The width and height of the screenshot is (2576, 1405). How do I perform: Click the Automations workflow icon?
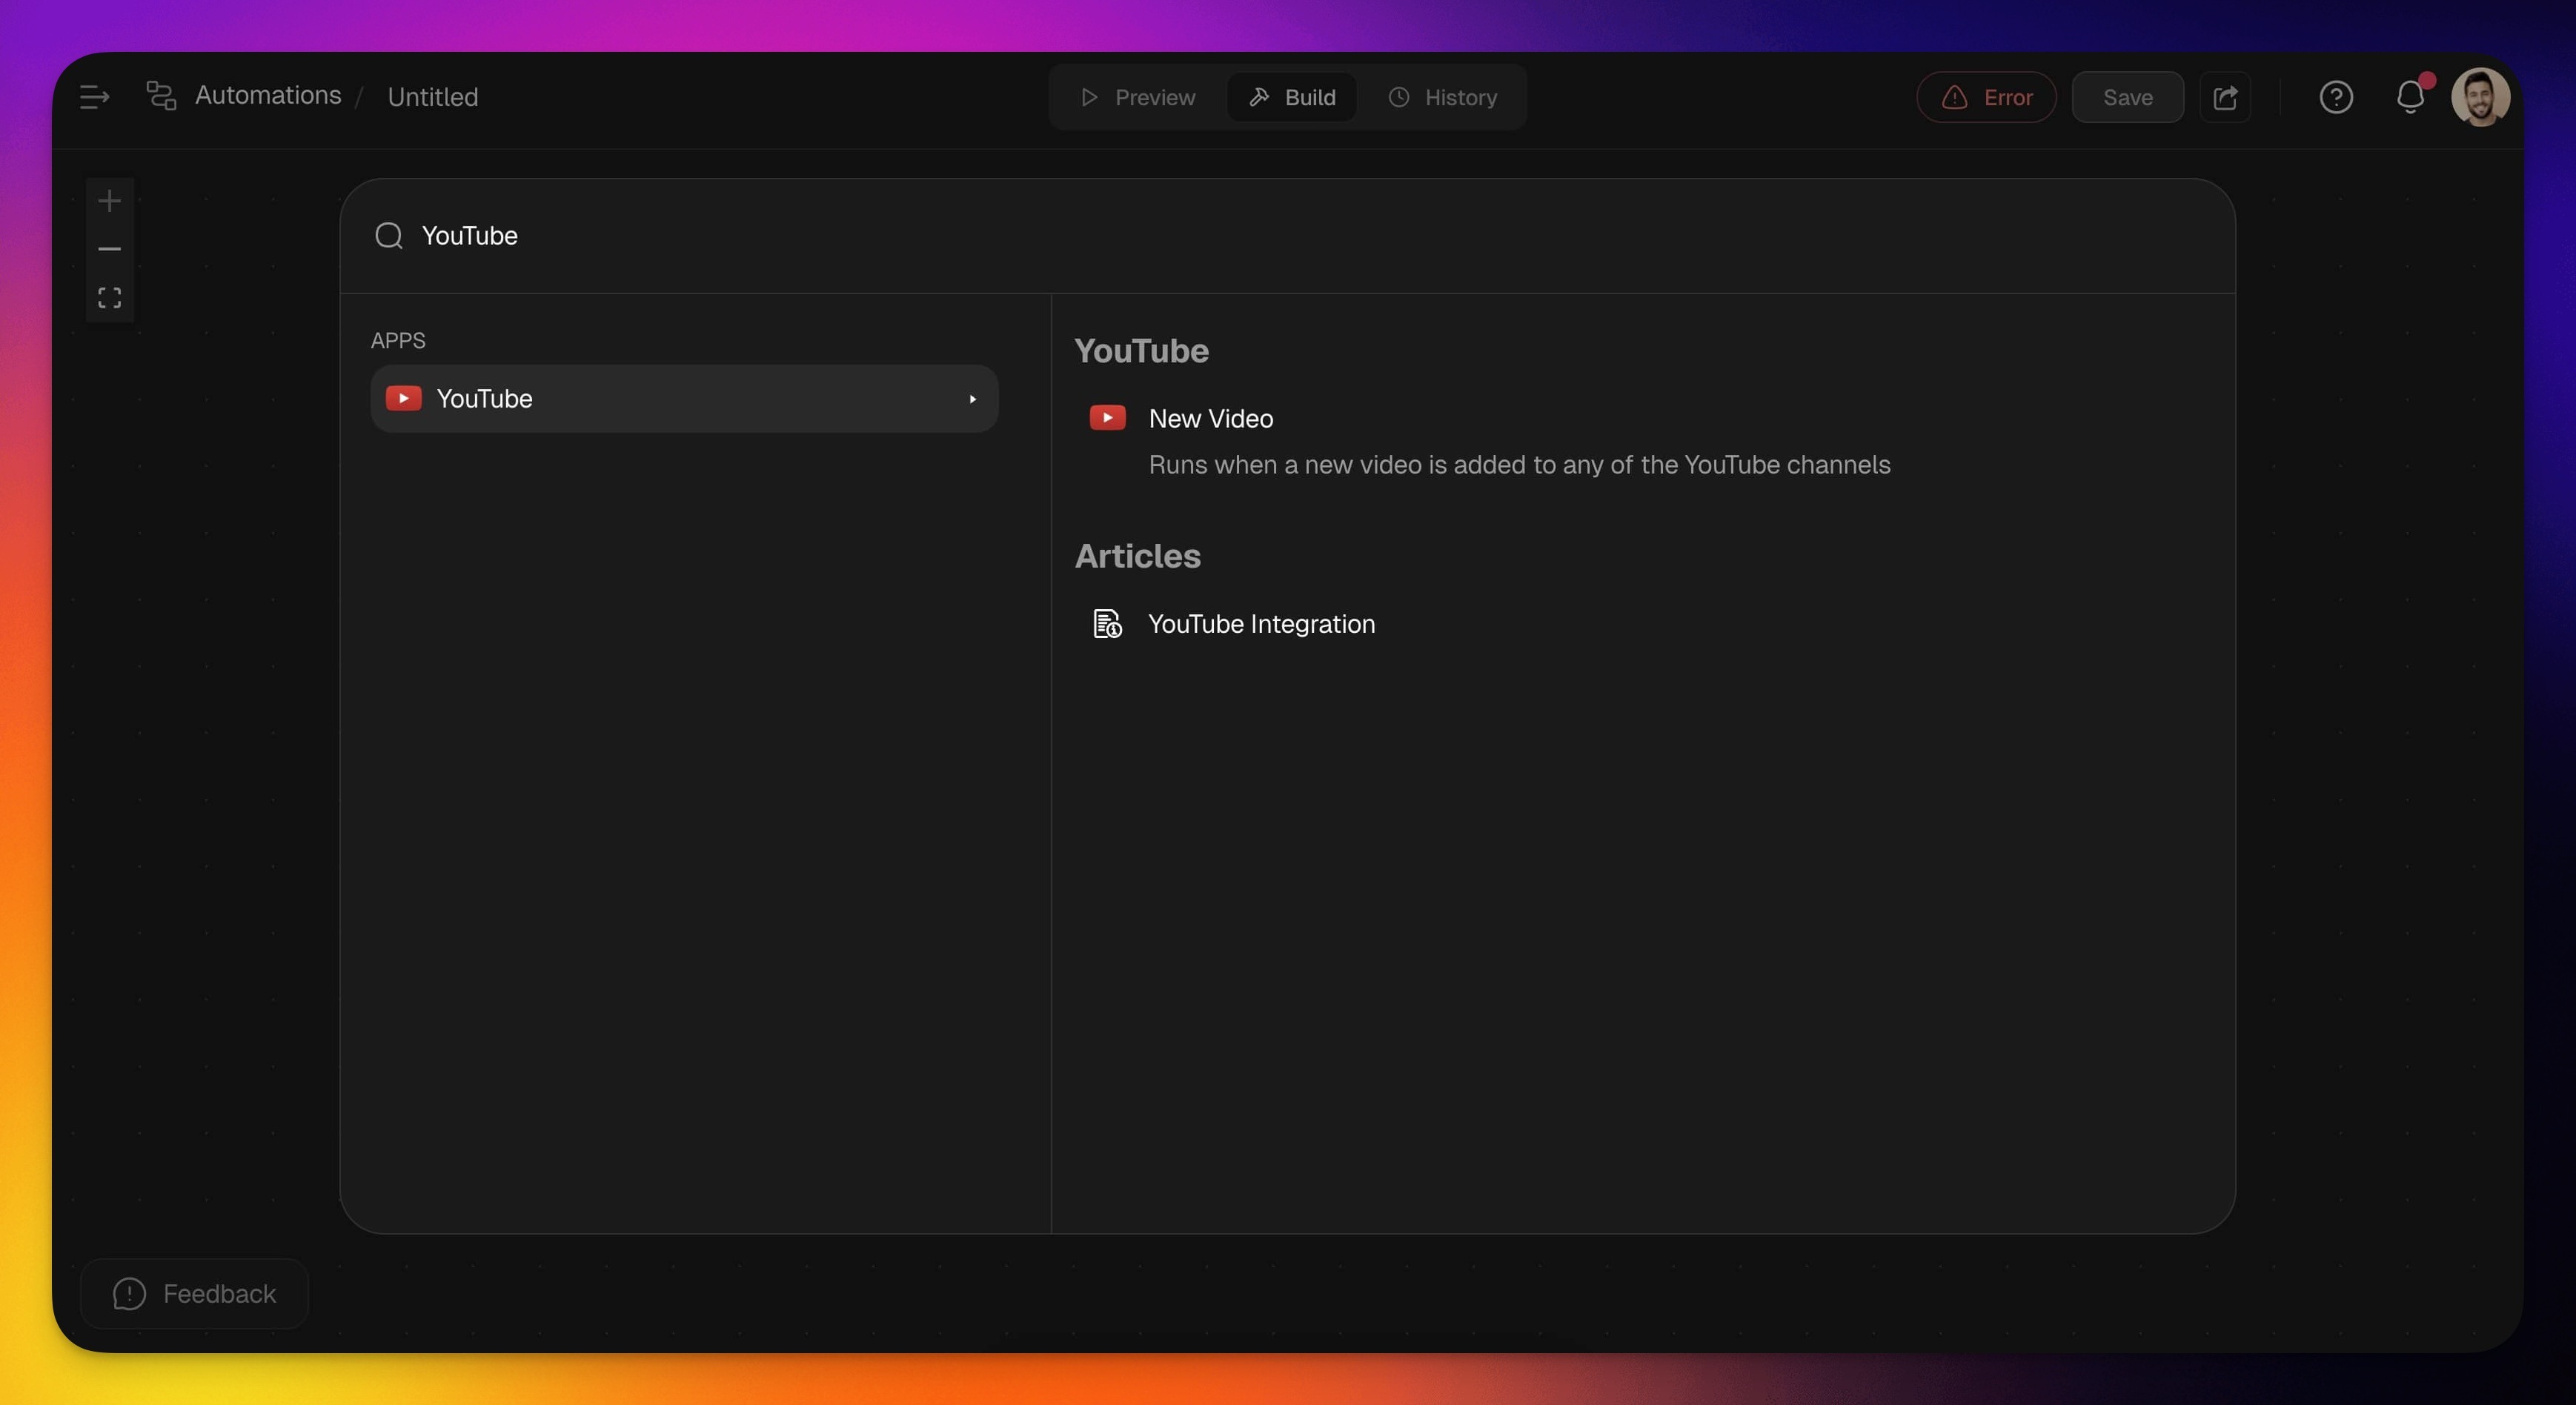coord(161,96)
